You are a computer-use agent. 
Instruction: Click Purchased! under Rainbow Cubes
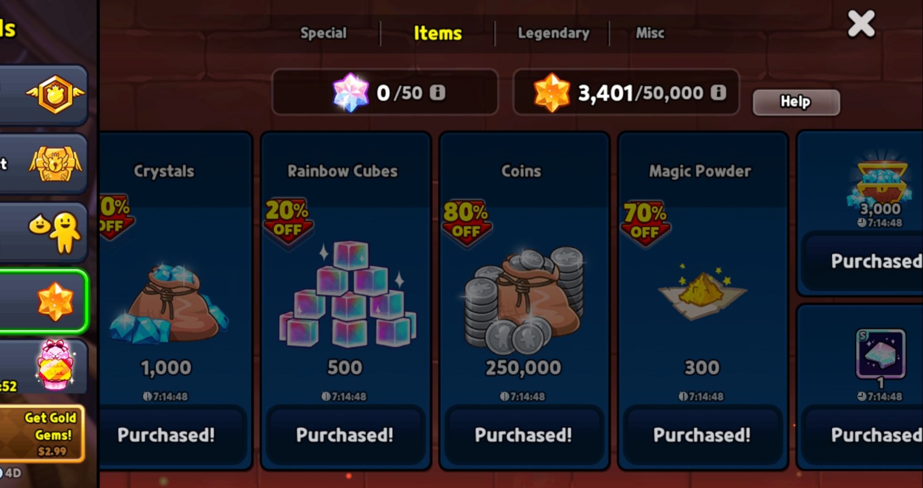tap(345, 435)
